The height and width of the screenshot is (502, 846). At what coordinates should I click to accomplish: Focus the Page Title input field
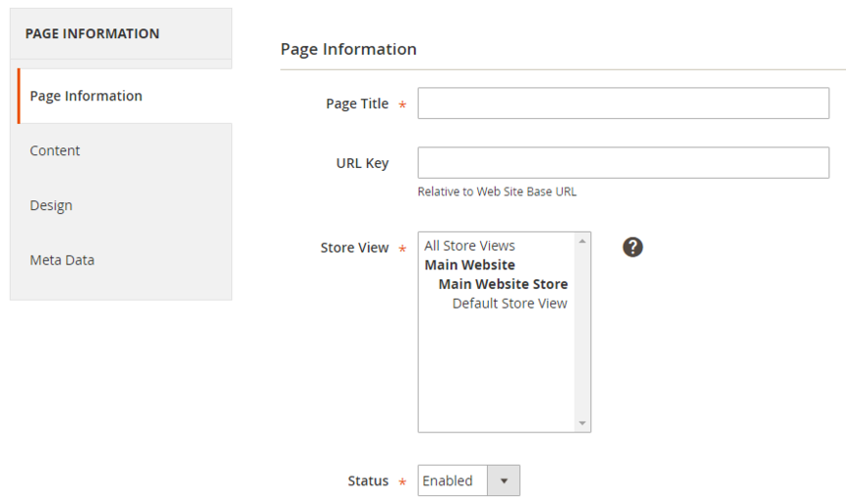coord(623,103)
